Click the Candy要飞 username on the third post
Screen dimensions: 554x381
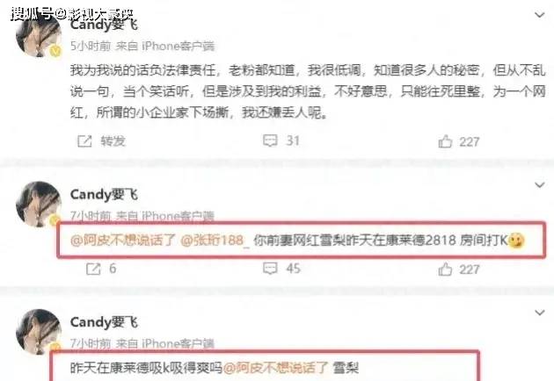click(x=104, y=322)
